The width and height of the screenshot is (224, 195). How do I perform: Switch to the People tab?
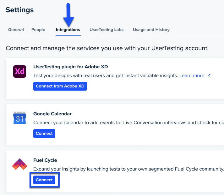tap(38, 30)
